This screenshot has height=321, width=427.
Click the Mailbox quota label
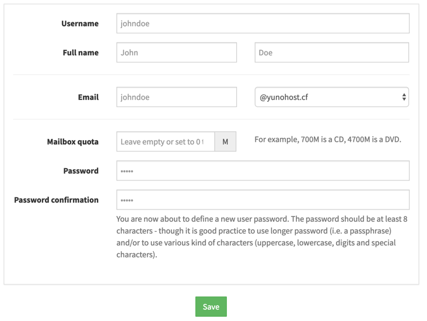pyautogui.click(x=73, y=142)
